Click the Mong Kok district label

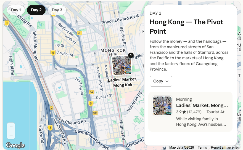pyautogui.click(x=113, y=50)
